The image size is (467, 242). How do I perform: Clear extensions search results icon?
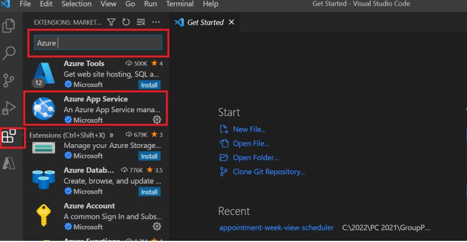[x=141, y=22]
